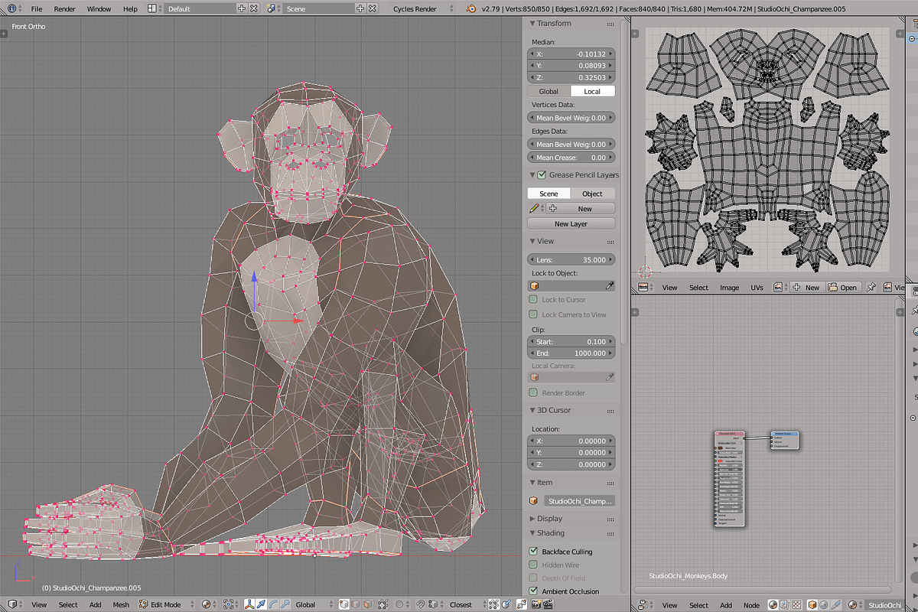Click the UV editor image browse icon

780,288
